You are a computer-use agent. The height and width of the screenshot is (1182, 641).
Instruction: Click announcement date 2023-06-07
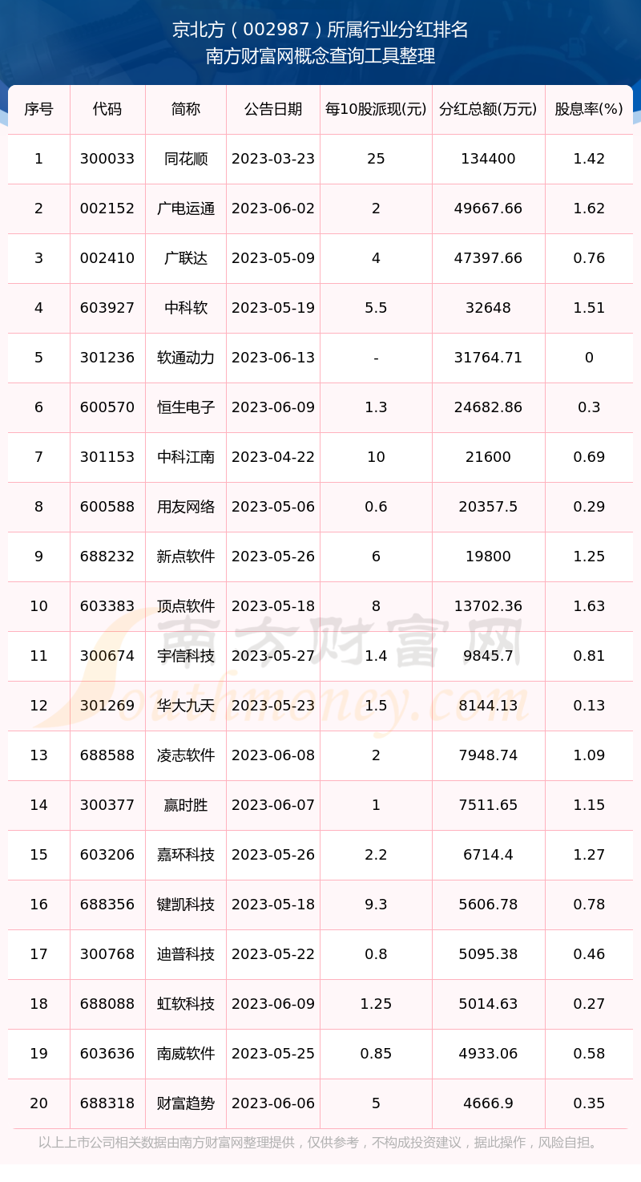click(273, 805)
